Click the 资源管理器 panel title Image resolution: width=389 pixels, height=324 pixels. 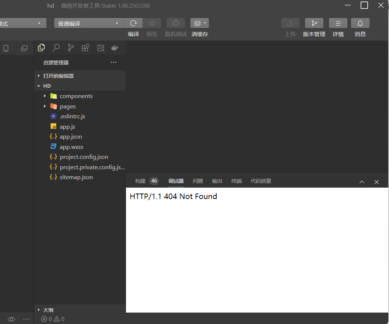56,63
